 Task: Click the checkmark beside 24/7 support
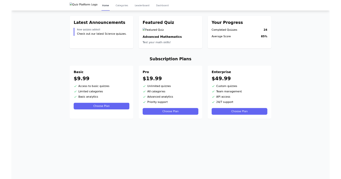coord(213,102)
